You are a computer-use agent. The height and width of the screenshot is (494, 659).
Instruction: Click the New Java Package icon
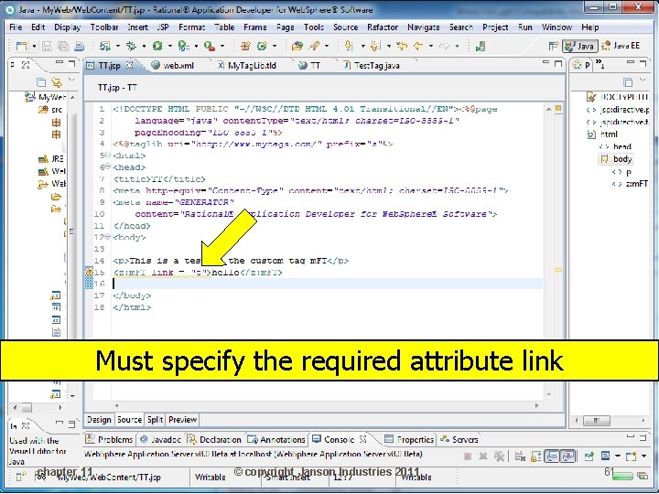[x=245, y=46]
